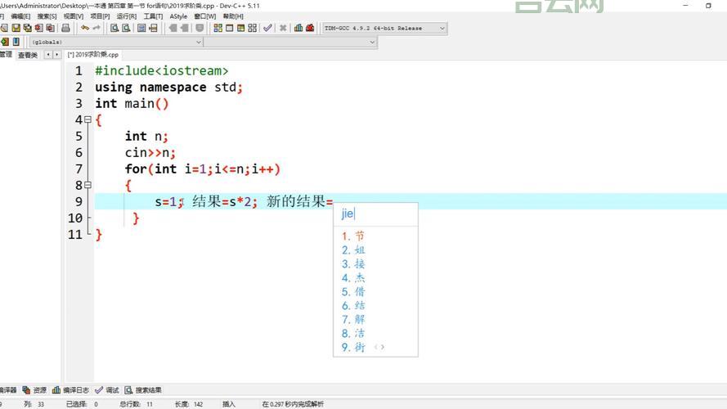Go to next IME candidate page arrow
The height and width of the screenshot is (409, 727).
tap(383, 348)
